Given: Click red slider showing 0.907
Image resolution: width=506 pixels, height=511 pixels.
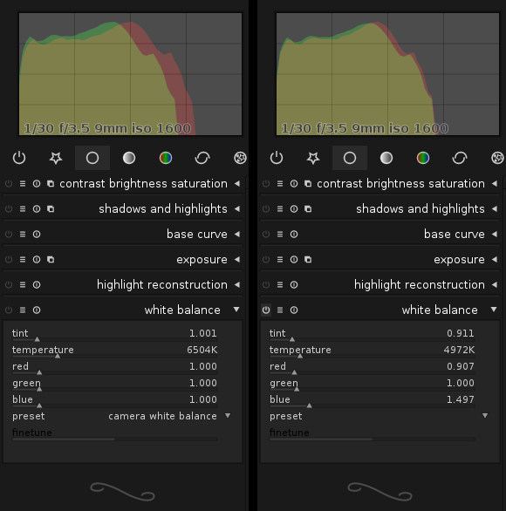Looking at the screenshot, I should pyautogui.click(x=372, y=368).
